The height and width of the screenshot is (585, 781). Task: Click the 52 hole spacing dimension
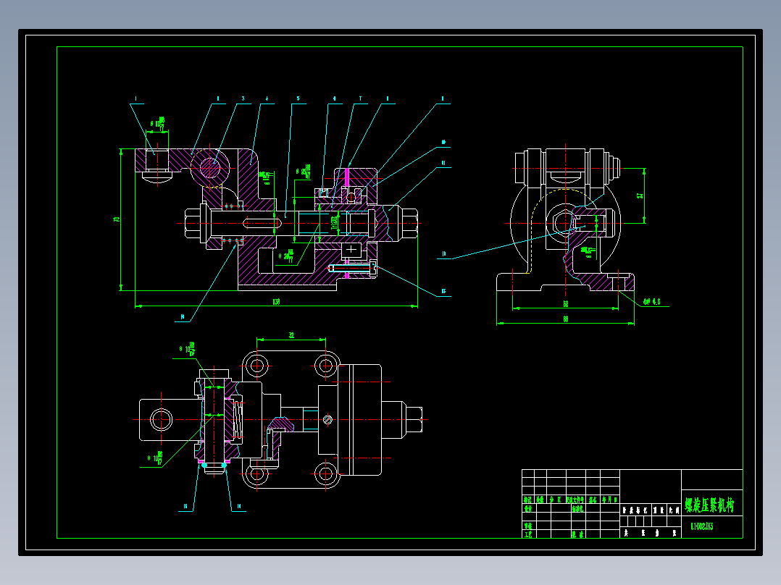click(x=566, y=303)
